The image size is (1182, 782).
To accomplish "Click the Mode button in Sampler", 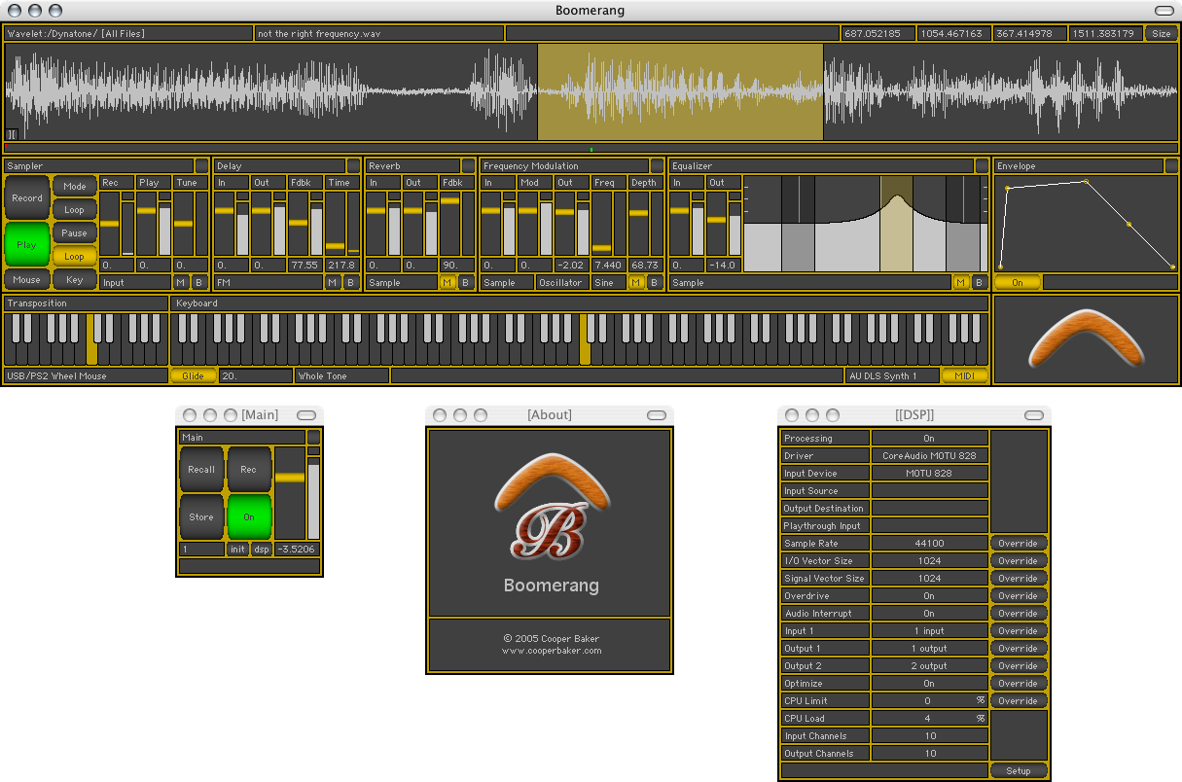I will pyautogui.click(x=75, y=187).
